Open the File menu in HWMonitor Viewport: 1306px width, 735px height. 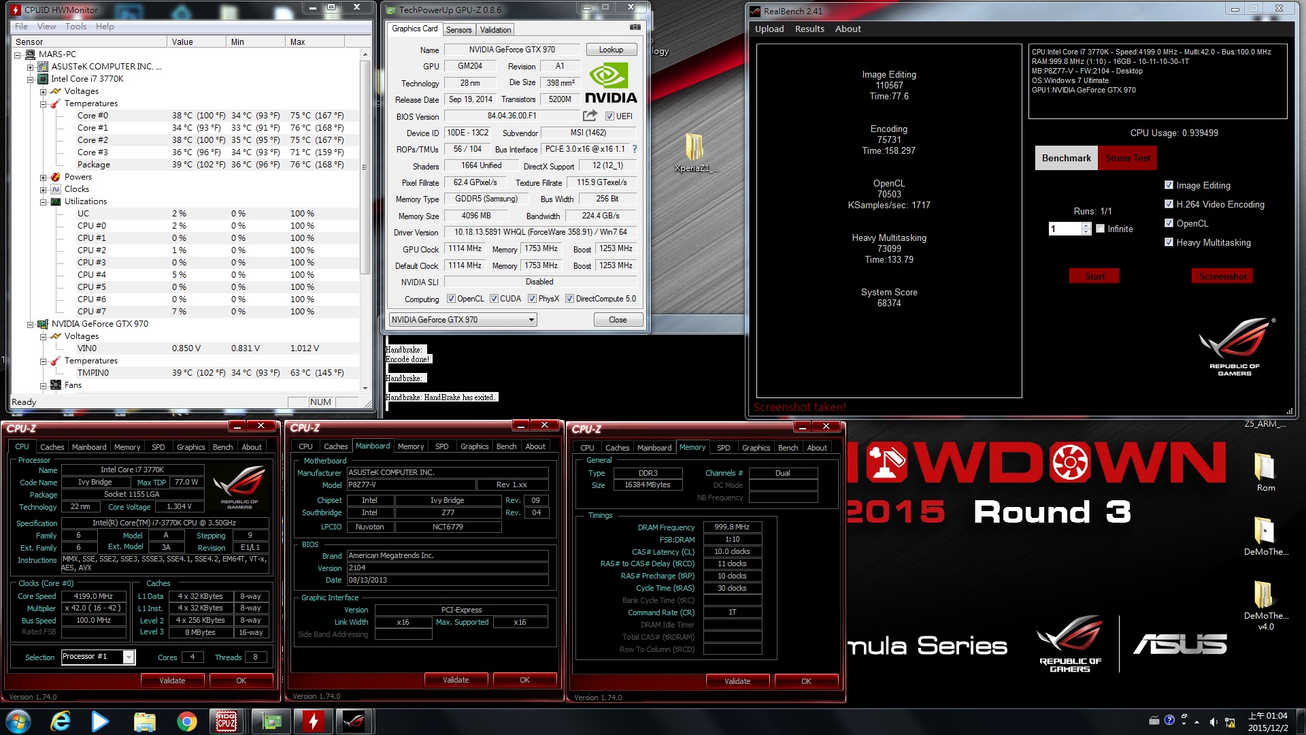21,27
